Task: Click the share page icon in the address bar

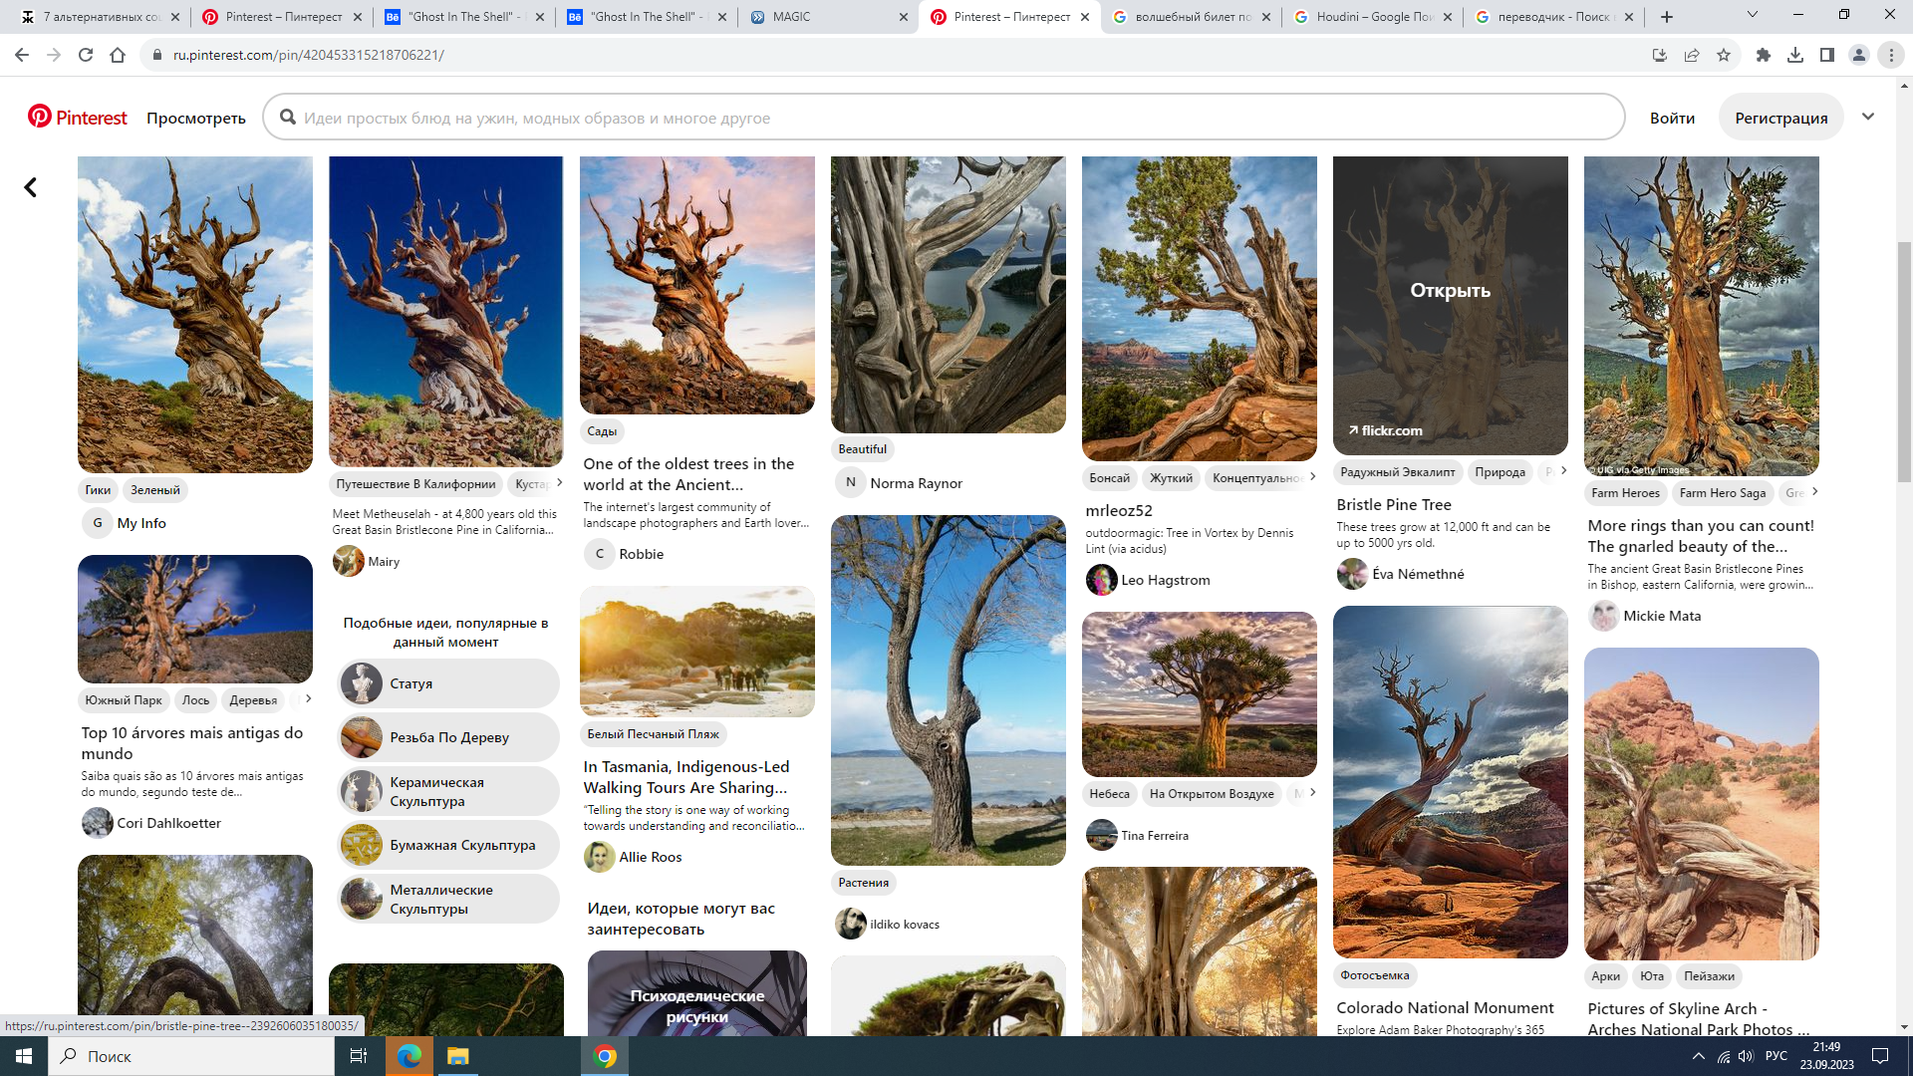Action: click(x=1691, y=55)
